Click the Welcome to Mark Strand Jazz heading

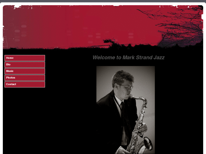point(128,58)
